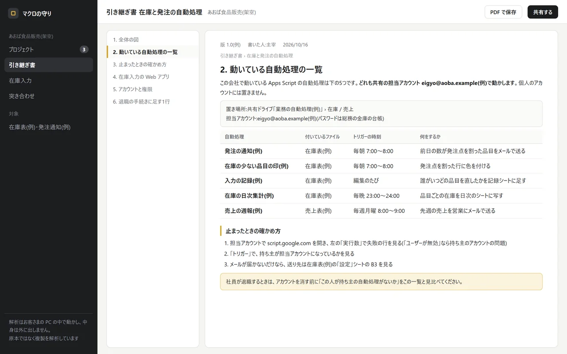The width and height of the screenshot is (567, 354).
Task: Click 先週の売上を営業にメールで送る description
Action: (x=458, y=211)
